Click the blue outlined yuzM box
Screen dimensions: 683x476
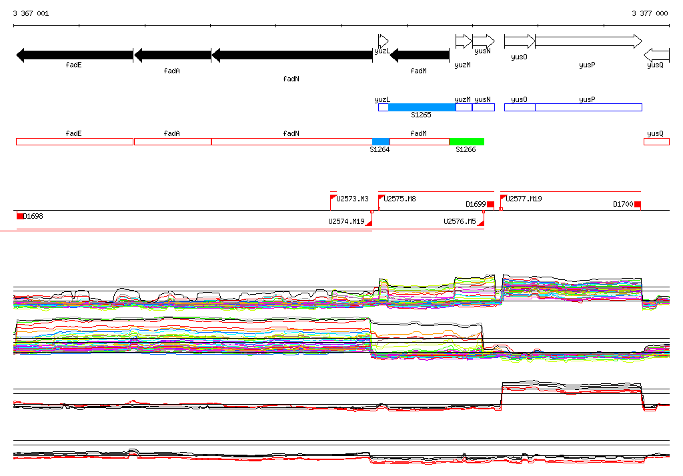[x=464, y=107]
